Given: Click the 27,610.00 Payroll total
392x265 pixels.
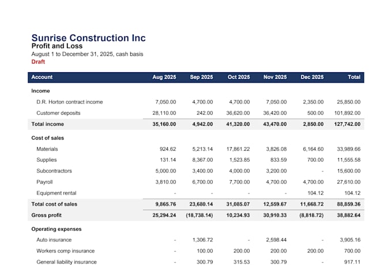Looking at the screenshot, I should (349, 182).
